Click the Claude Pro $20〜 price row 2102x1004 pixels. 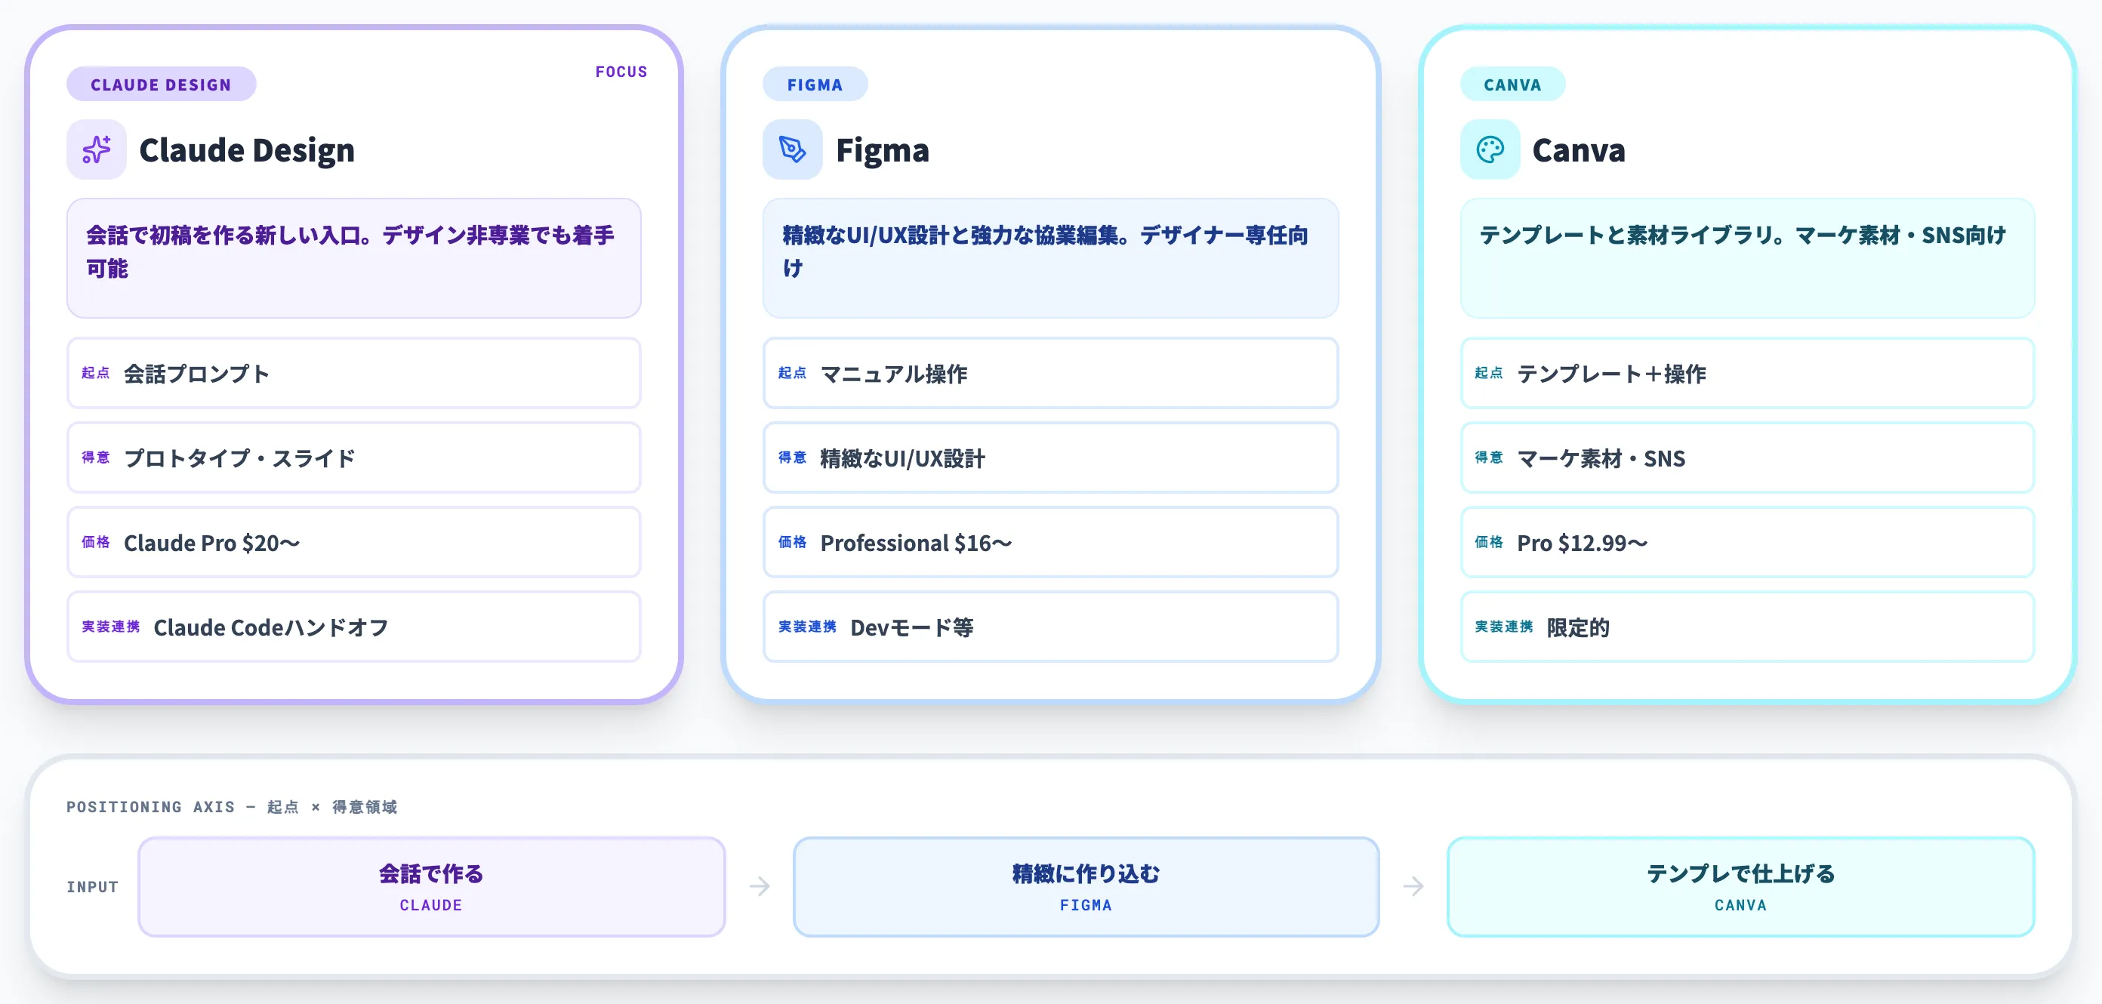coord(353,542)
